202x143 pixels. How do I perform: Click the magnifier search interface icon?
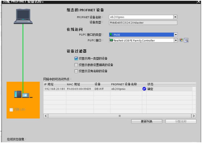coord(186,40)
